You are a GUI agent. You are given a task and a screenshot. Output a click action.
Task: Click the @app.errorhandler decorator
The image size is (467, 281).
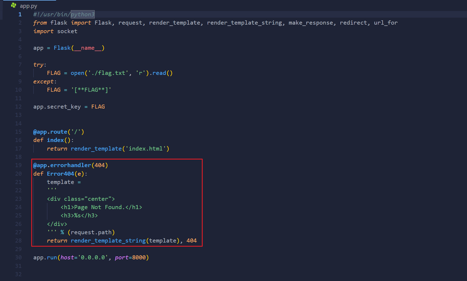point(62,165)
